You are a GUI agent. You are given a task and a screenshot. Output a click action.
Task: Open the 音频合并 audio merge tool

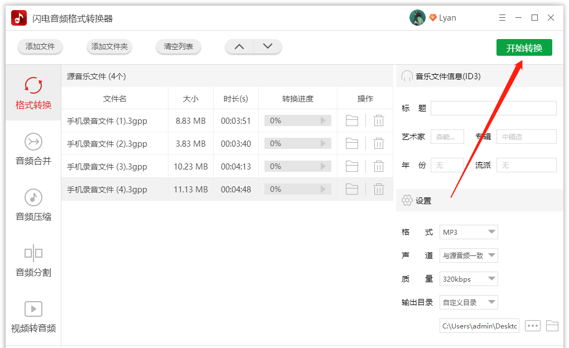pyautogui.click(x=33, y=149)
